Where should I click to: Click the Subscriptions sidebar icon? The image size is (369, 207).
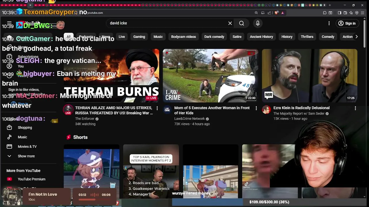(x=9, y=57)
